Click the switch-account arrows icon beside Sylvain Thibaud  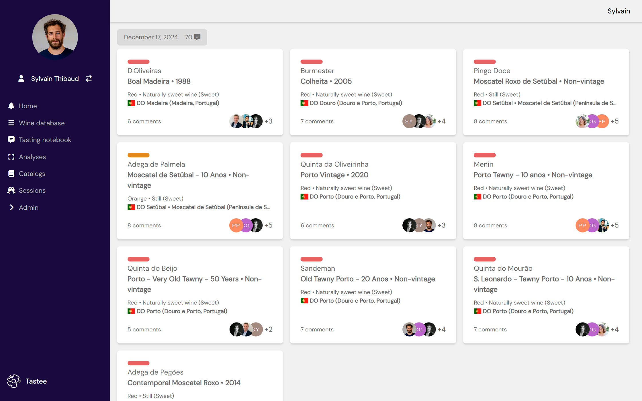(89, 78)
